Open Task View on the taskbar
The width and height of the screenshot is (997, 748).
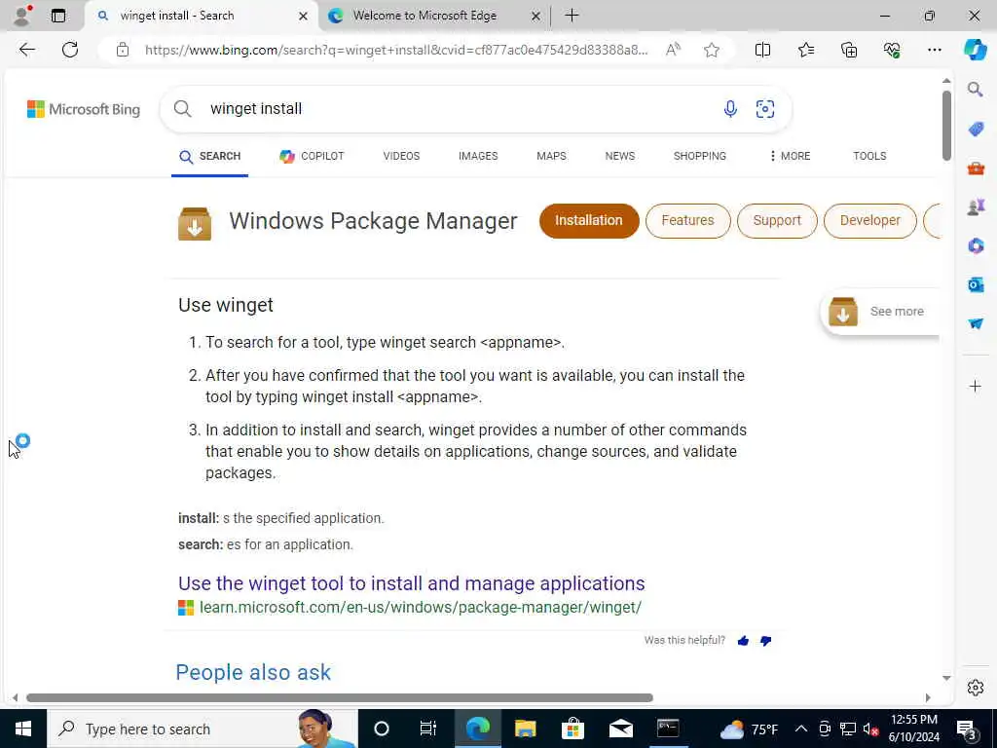click(428, 729)
